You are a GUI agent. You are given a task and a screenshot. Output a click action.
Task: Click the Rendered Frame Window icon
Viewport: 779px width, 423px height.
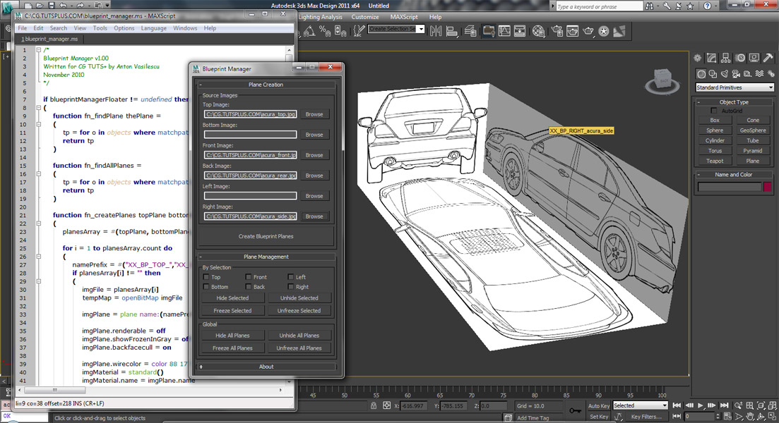tap(572, 31)
